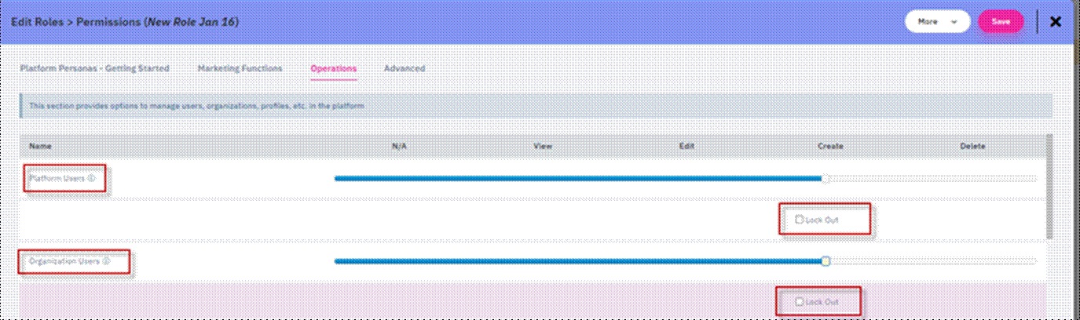Viewport: 1080px width, 320px height.
Task: Tick Lock Out checkbox under Organization Users
Action: [x=799, y=301]
